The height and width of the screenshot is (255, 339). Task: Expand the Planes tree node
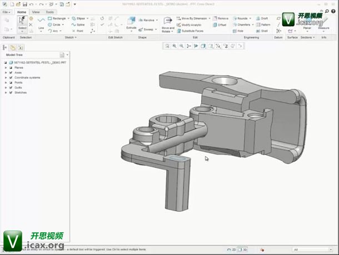(x=6, y=67)
